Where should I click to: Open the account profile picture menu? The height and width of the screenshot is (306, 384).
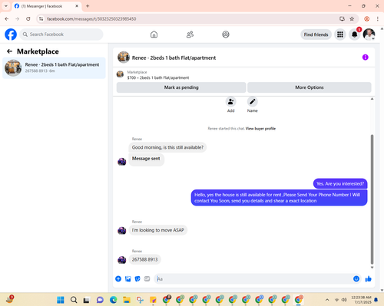[369, 35]
